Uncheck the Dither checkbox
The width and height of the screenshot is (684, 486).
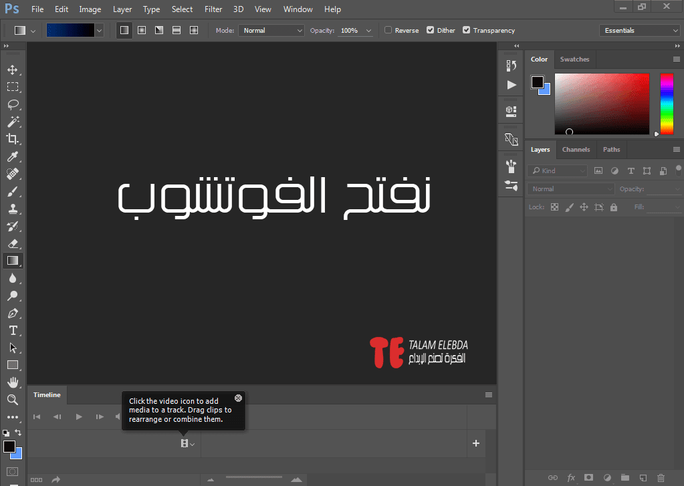coord(430,30)
